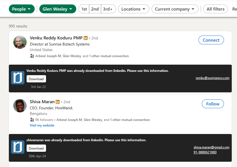
Task: Click Venku already downloaded from linkedin message
Action: click(98, 71)
